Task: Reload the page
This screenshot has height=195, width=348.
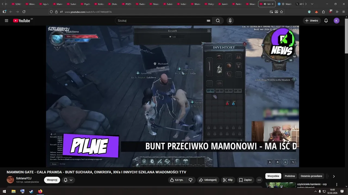Action: pyautogui.click(x=24, y=12)
